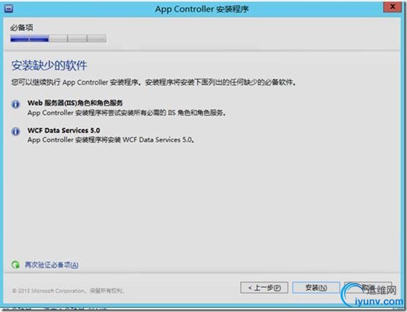407x312 pixels.
Task: Click the App Controller 安装程序 title text
Action: [202, 9]
